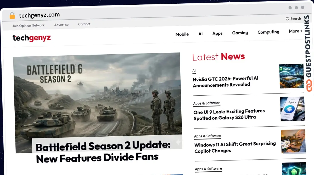314x175 pixels.
Task: Navigate to the Computing section
Action: click(x=268, y=32)
